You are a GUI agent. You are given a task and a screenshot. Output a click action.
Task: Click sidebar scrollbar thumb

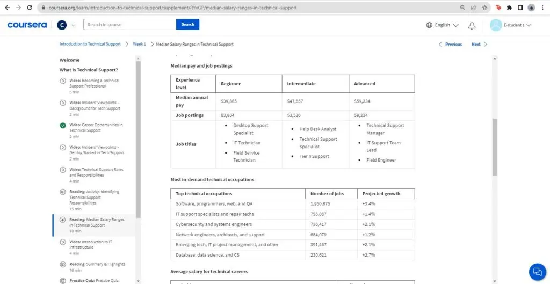[138, 140]
